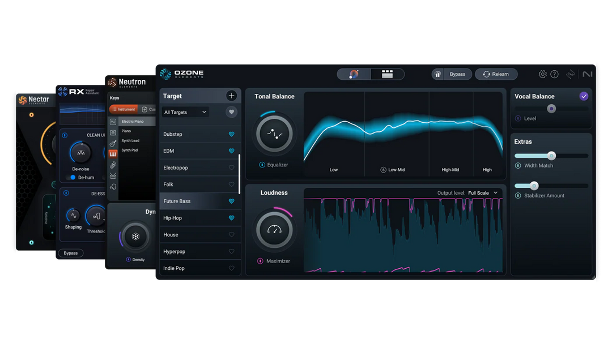Select the drums category in Neutron
This screenshot has height=344, width=612.
(x=113, y=176)
